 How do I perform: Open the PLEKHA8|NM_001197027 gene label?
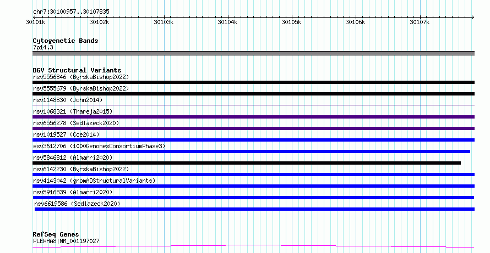click(x=66, y=241)
